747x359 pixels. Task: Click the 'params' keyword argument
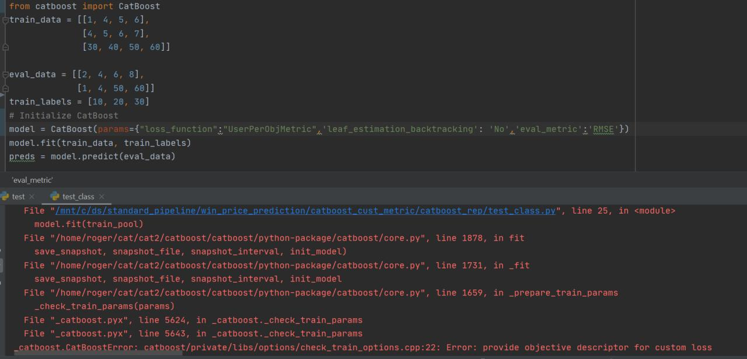[x=113, y=129]
